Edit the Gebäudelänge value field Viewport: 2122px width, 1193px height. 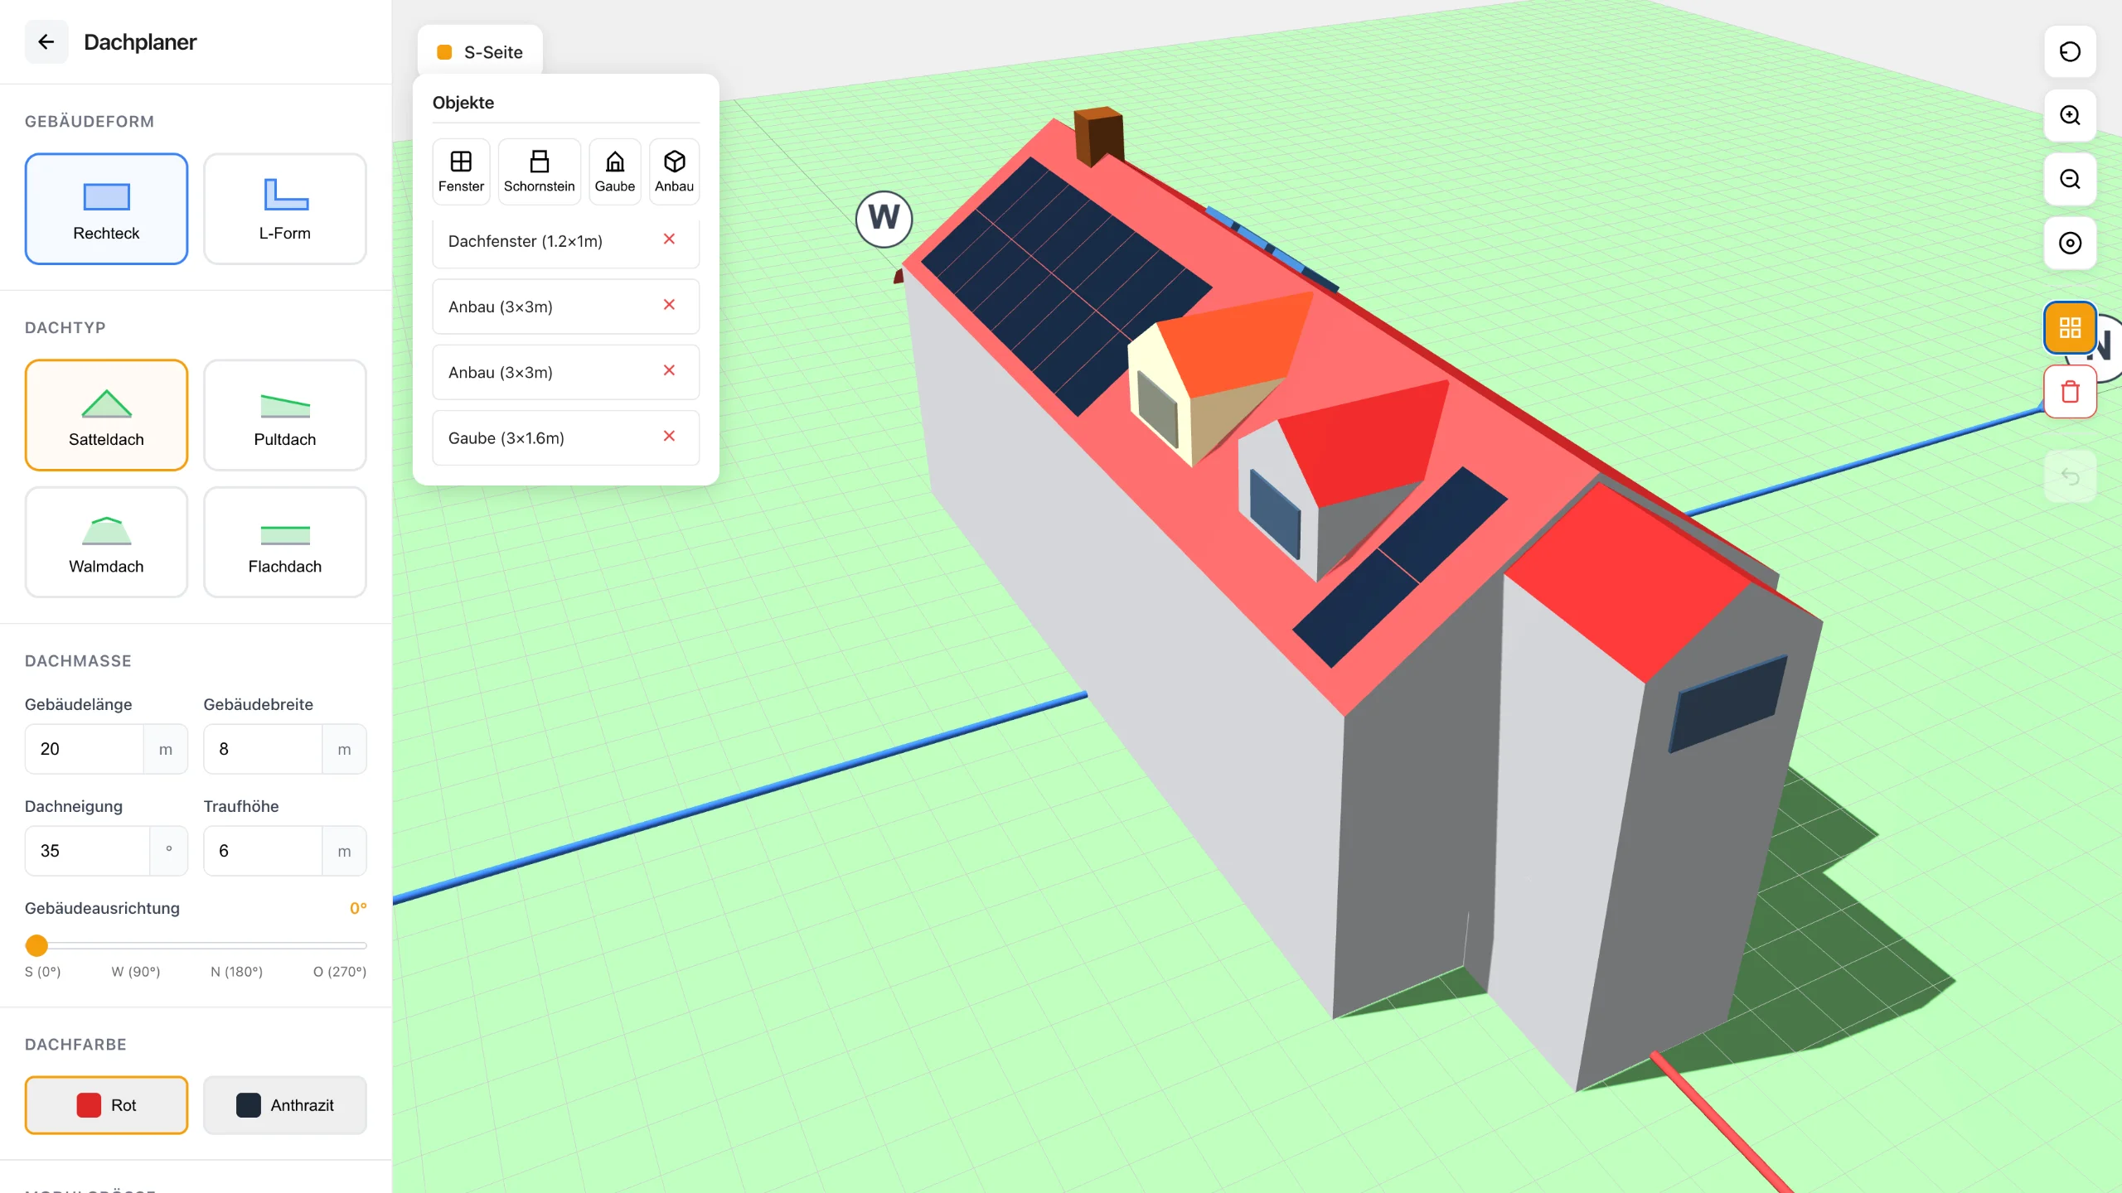(85, 749)
